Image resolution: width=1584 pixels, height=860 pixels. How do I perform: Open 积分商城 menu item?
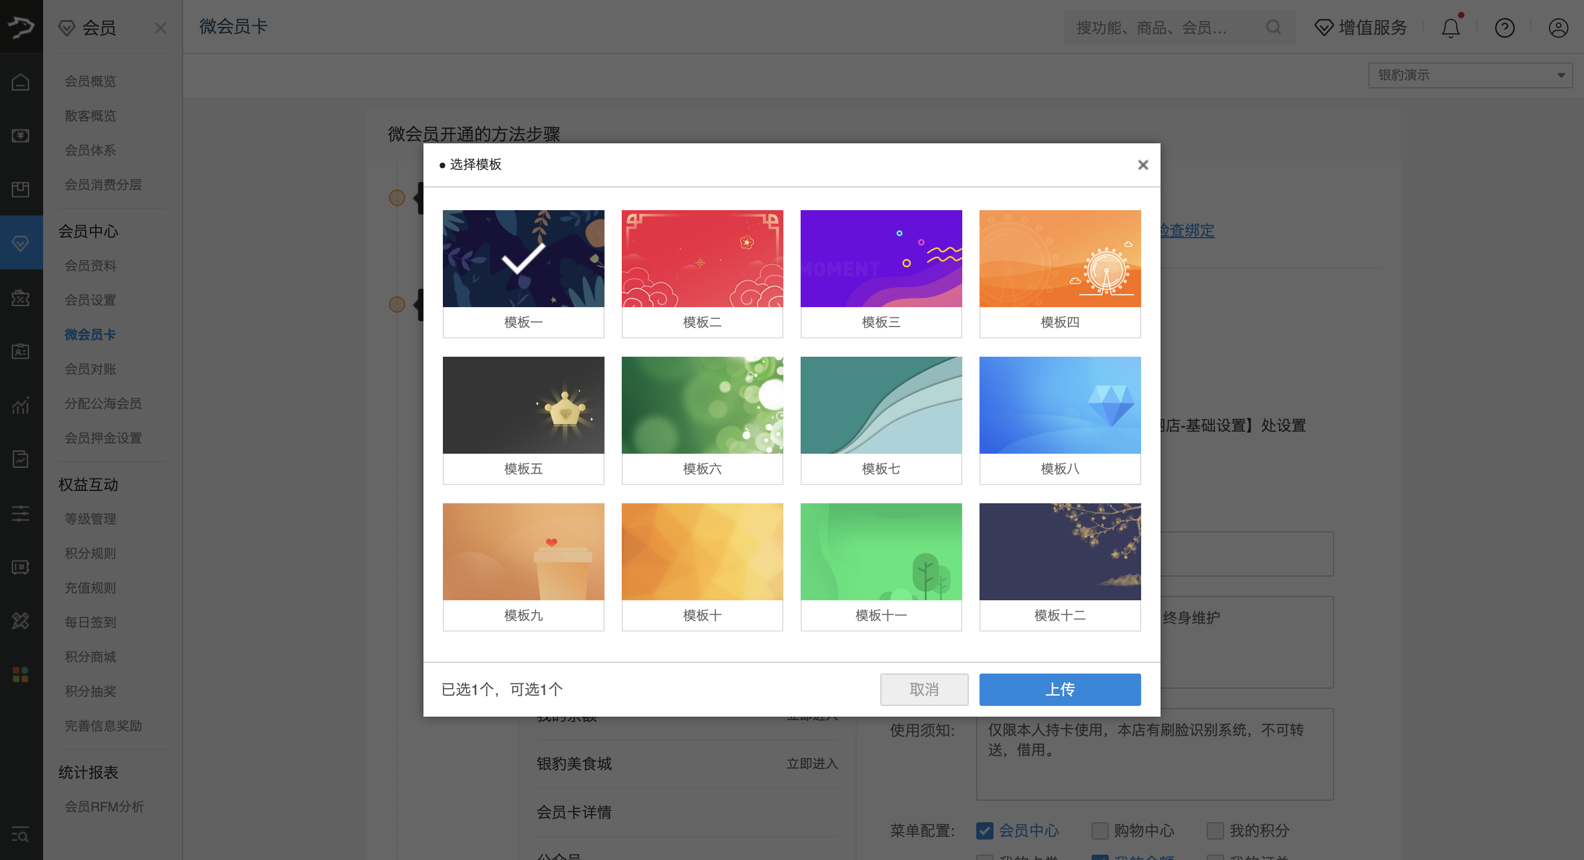91,656
